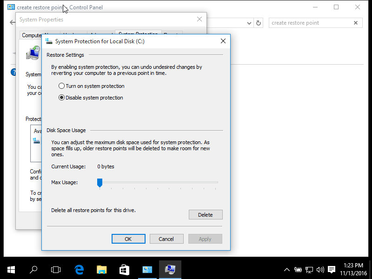Open the taskbar Search icon
Screen dimensions: 372x279
click(33, 269)
